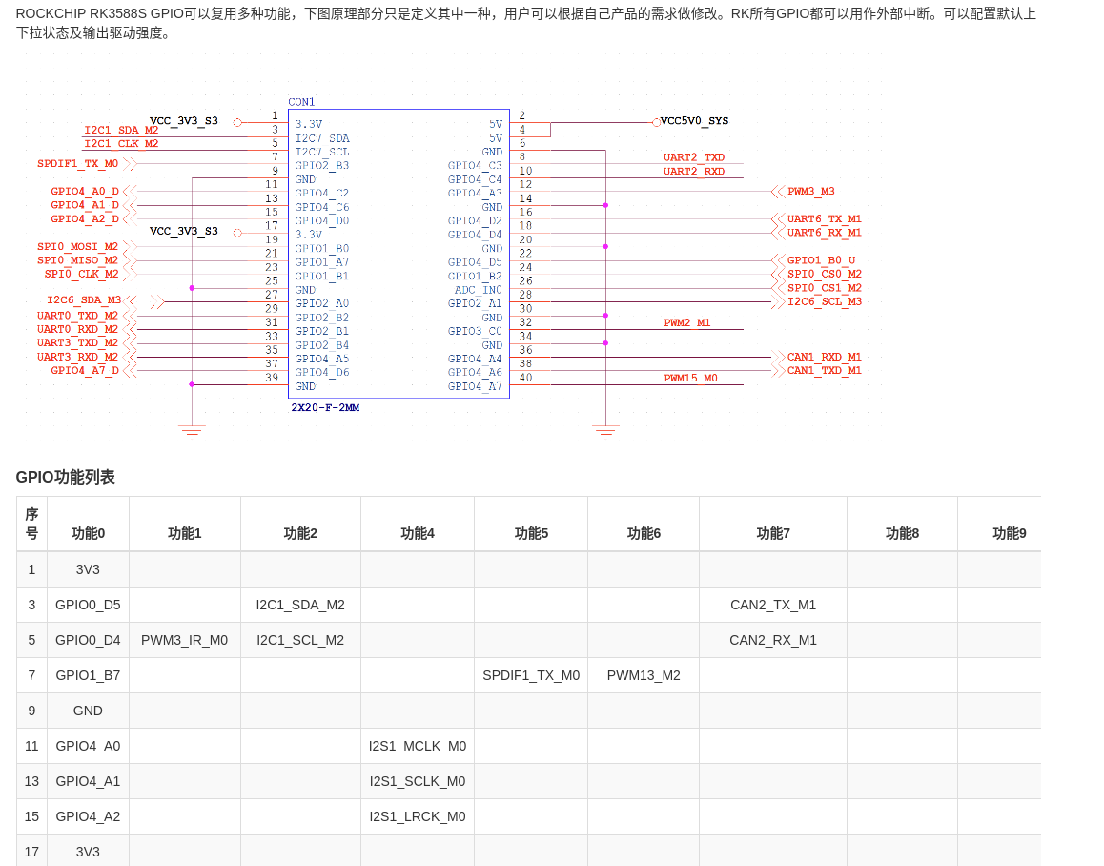1104x866 pixels.
Task: Click the I2S1_SCLK_M0 table cell
Action: (418, 781)
